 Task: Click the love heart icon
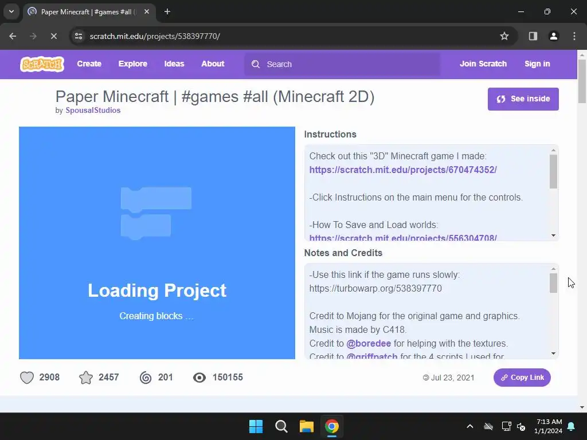[x=27, y=378]
